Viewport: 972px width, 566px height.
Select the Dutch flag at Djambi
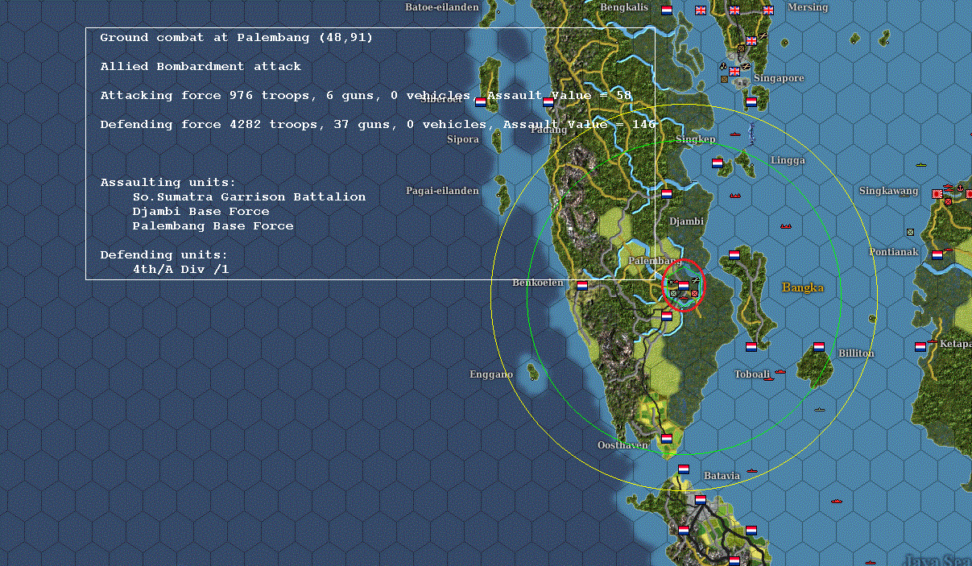coord(667,193)
